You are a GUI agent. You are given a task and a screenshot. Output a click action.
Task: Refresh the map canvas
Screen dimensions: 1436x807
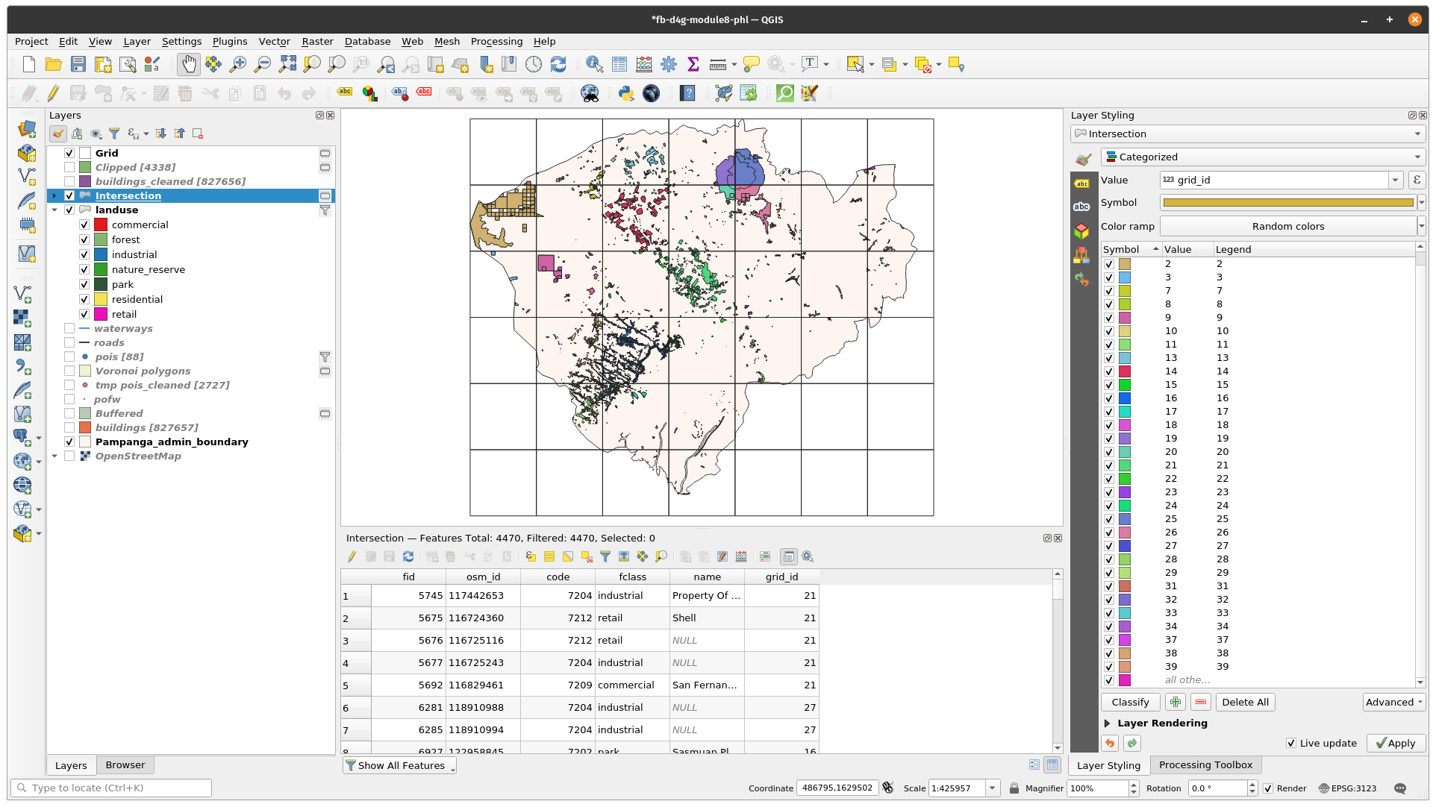pyautogui.click(x=558, y=64)
